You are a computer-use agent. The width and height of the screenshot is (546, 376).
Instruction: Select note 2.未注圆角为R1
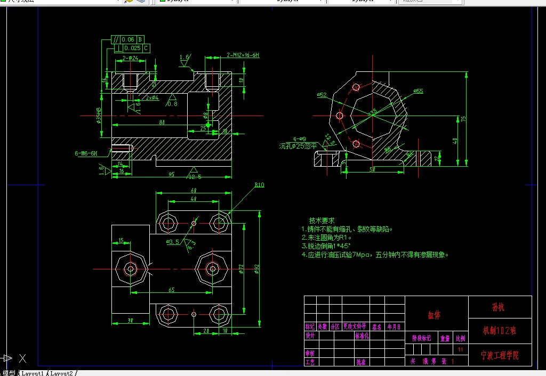(x=326, y=238)
